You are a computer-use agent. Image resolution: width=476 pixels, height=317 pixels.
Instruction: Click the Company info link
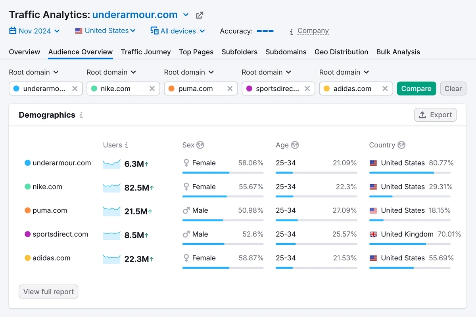click(x=313, y=31)
